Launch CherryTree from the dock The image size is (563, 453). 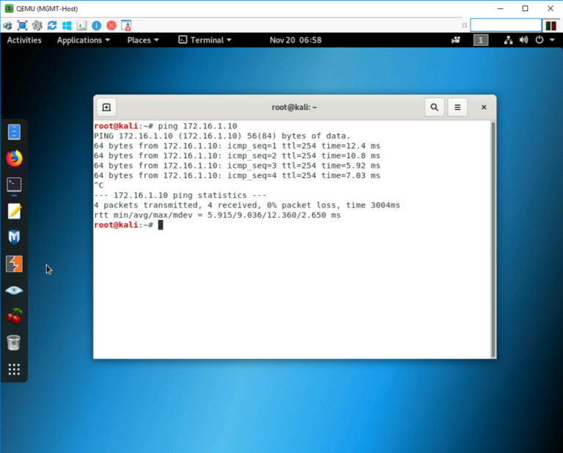tap(14, 316)
